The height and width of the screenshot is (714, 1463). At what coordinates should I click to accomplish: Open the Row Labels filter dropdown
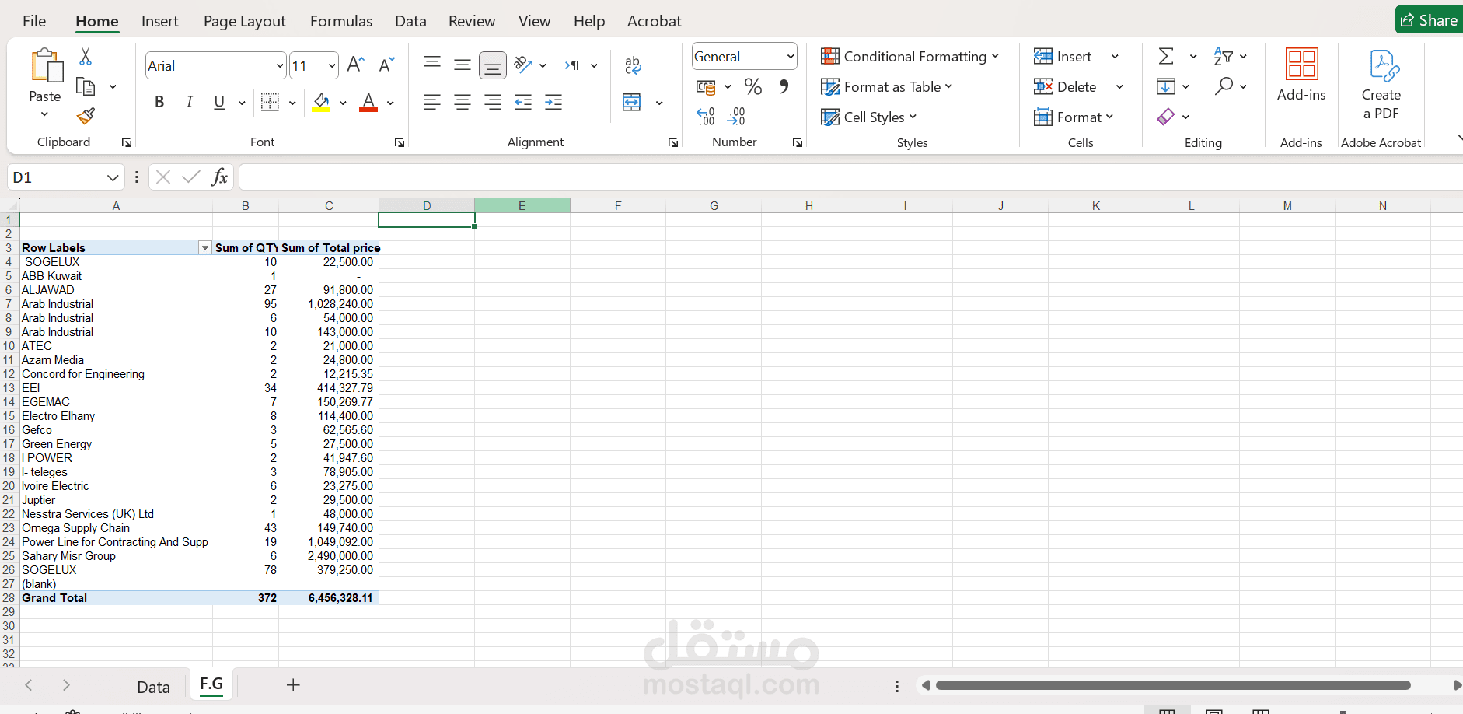[205, 248]
